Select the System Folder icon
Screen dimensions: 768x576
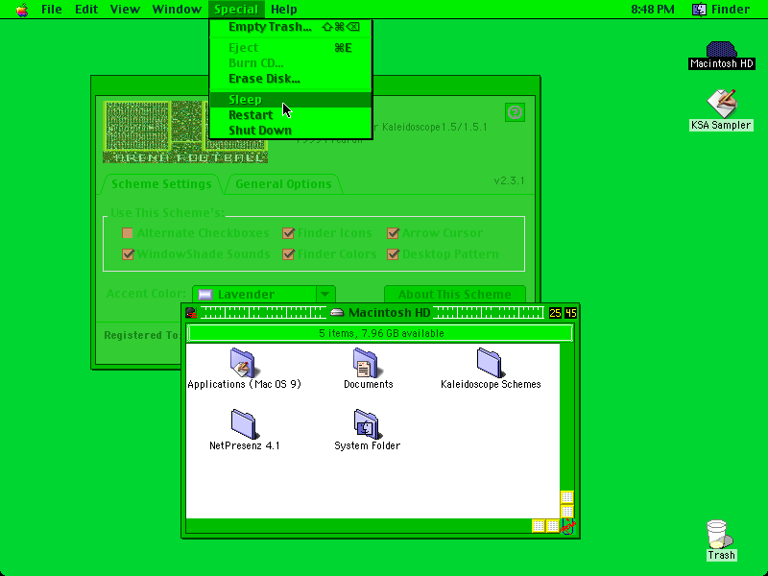[x=366, y=424]
